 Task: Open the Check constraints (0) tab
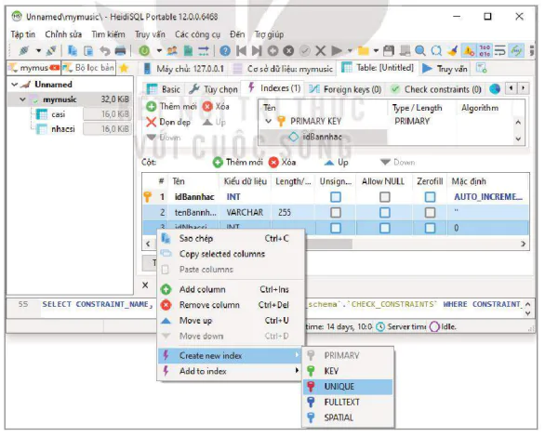pyautogui.click(x=436, y=89)
